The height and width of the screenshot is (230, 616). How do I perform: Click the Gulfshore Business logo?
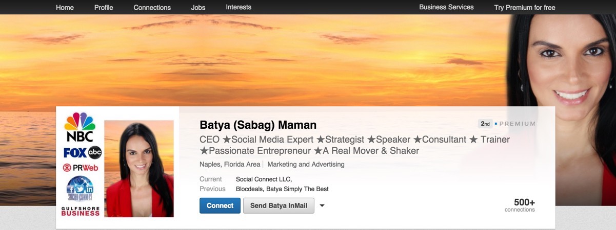(80, 211)
